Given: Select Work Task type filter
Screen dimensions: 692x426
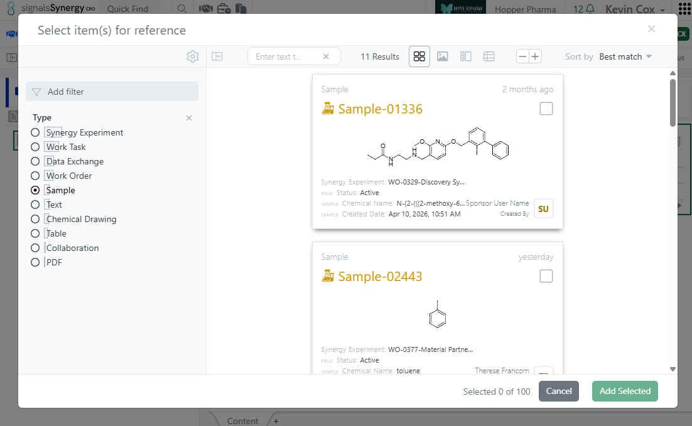Looking at the screenshot, I should pos(35,147).
